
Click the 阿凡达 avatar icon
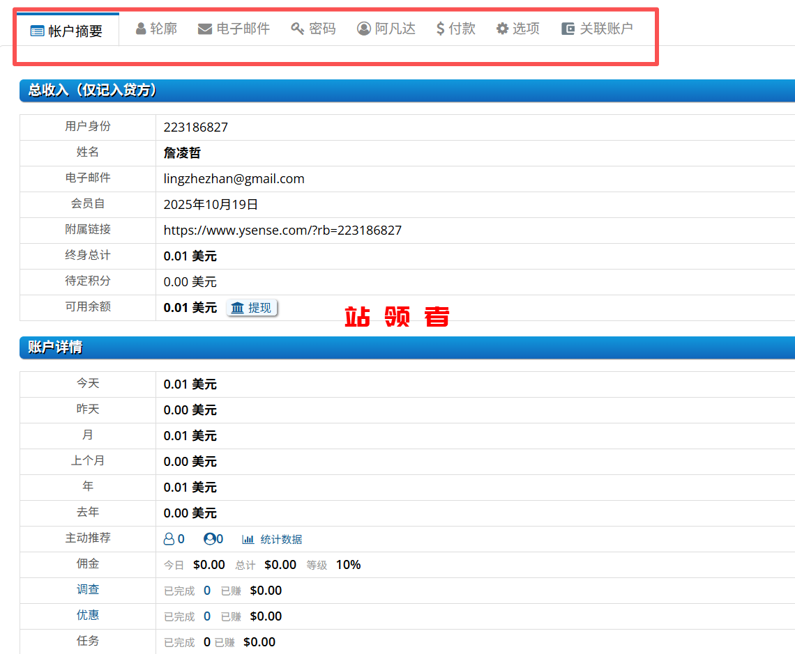coord(363,29)
